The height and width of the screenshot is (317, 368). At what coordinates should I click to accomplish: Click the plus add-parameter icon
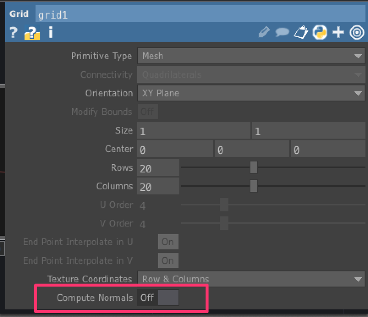pyautogui.click(x=338, y=33)
